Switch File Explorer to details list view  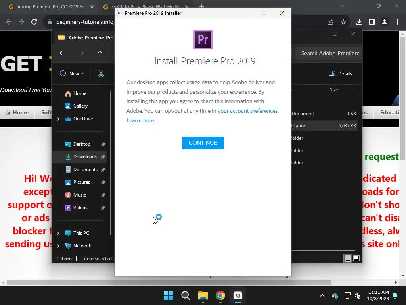coord(348,258)
